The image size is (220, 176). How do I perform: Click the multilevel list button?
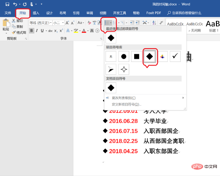[123, 23]
